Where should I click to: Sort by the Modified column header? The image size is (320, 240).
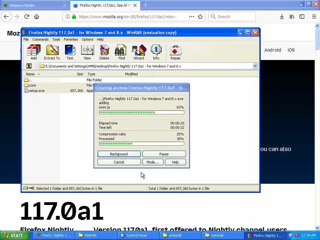(x=138, y=74)
